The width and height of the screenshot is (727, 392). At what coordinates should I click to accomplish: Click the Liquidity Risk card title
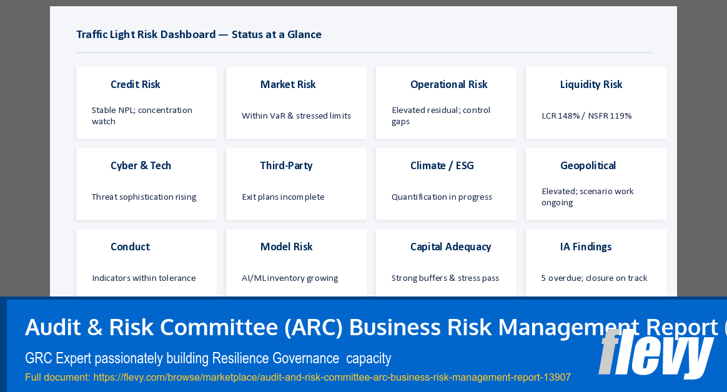tap(591, 84)
